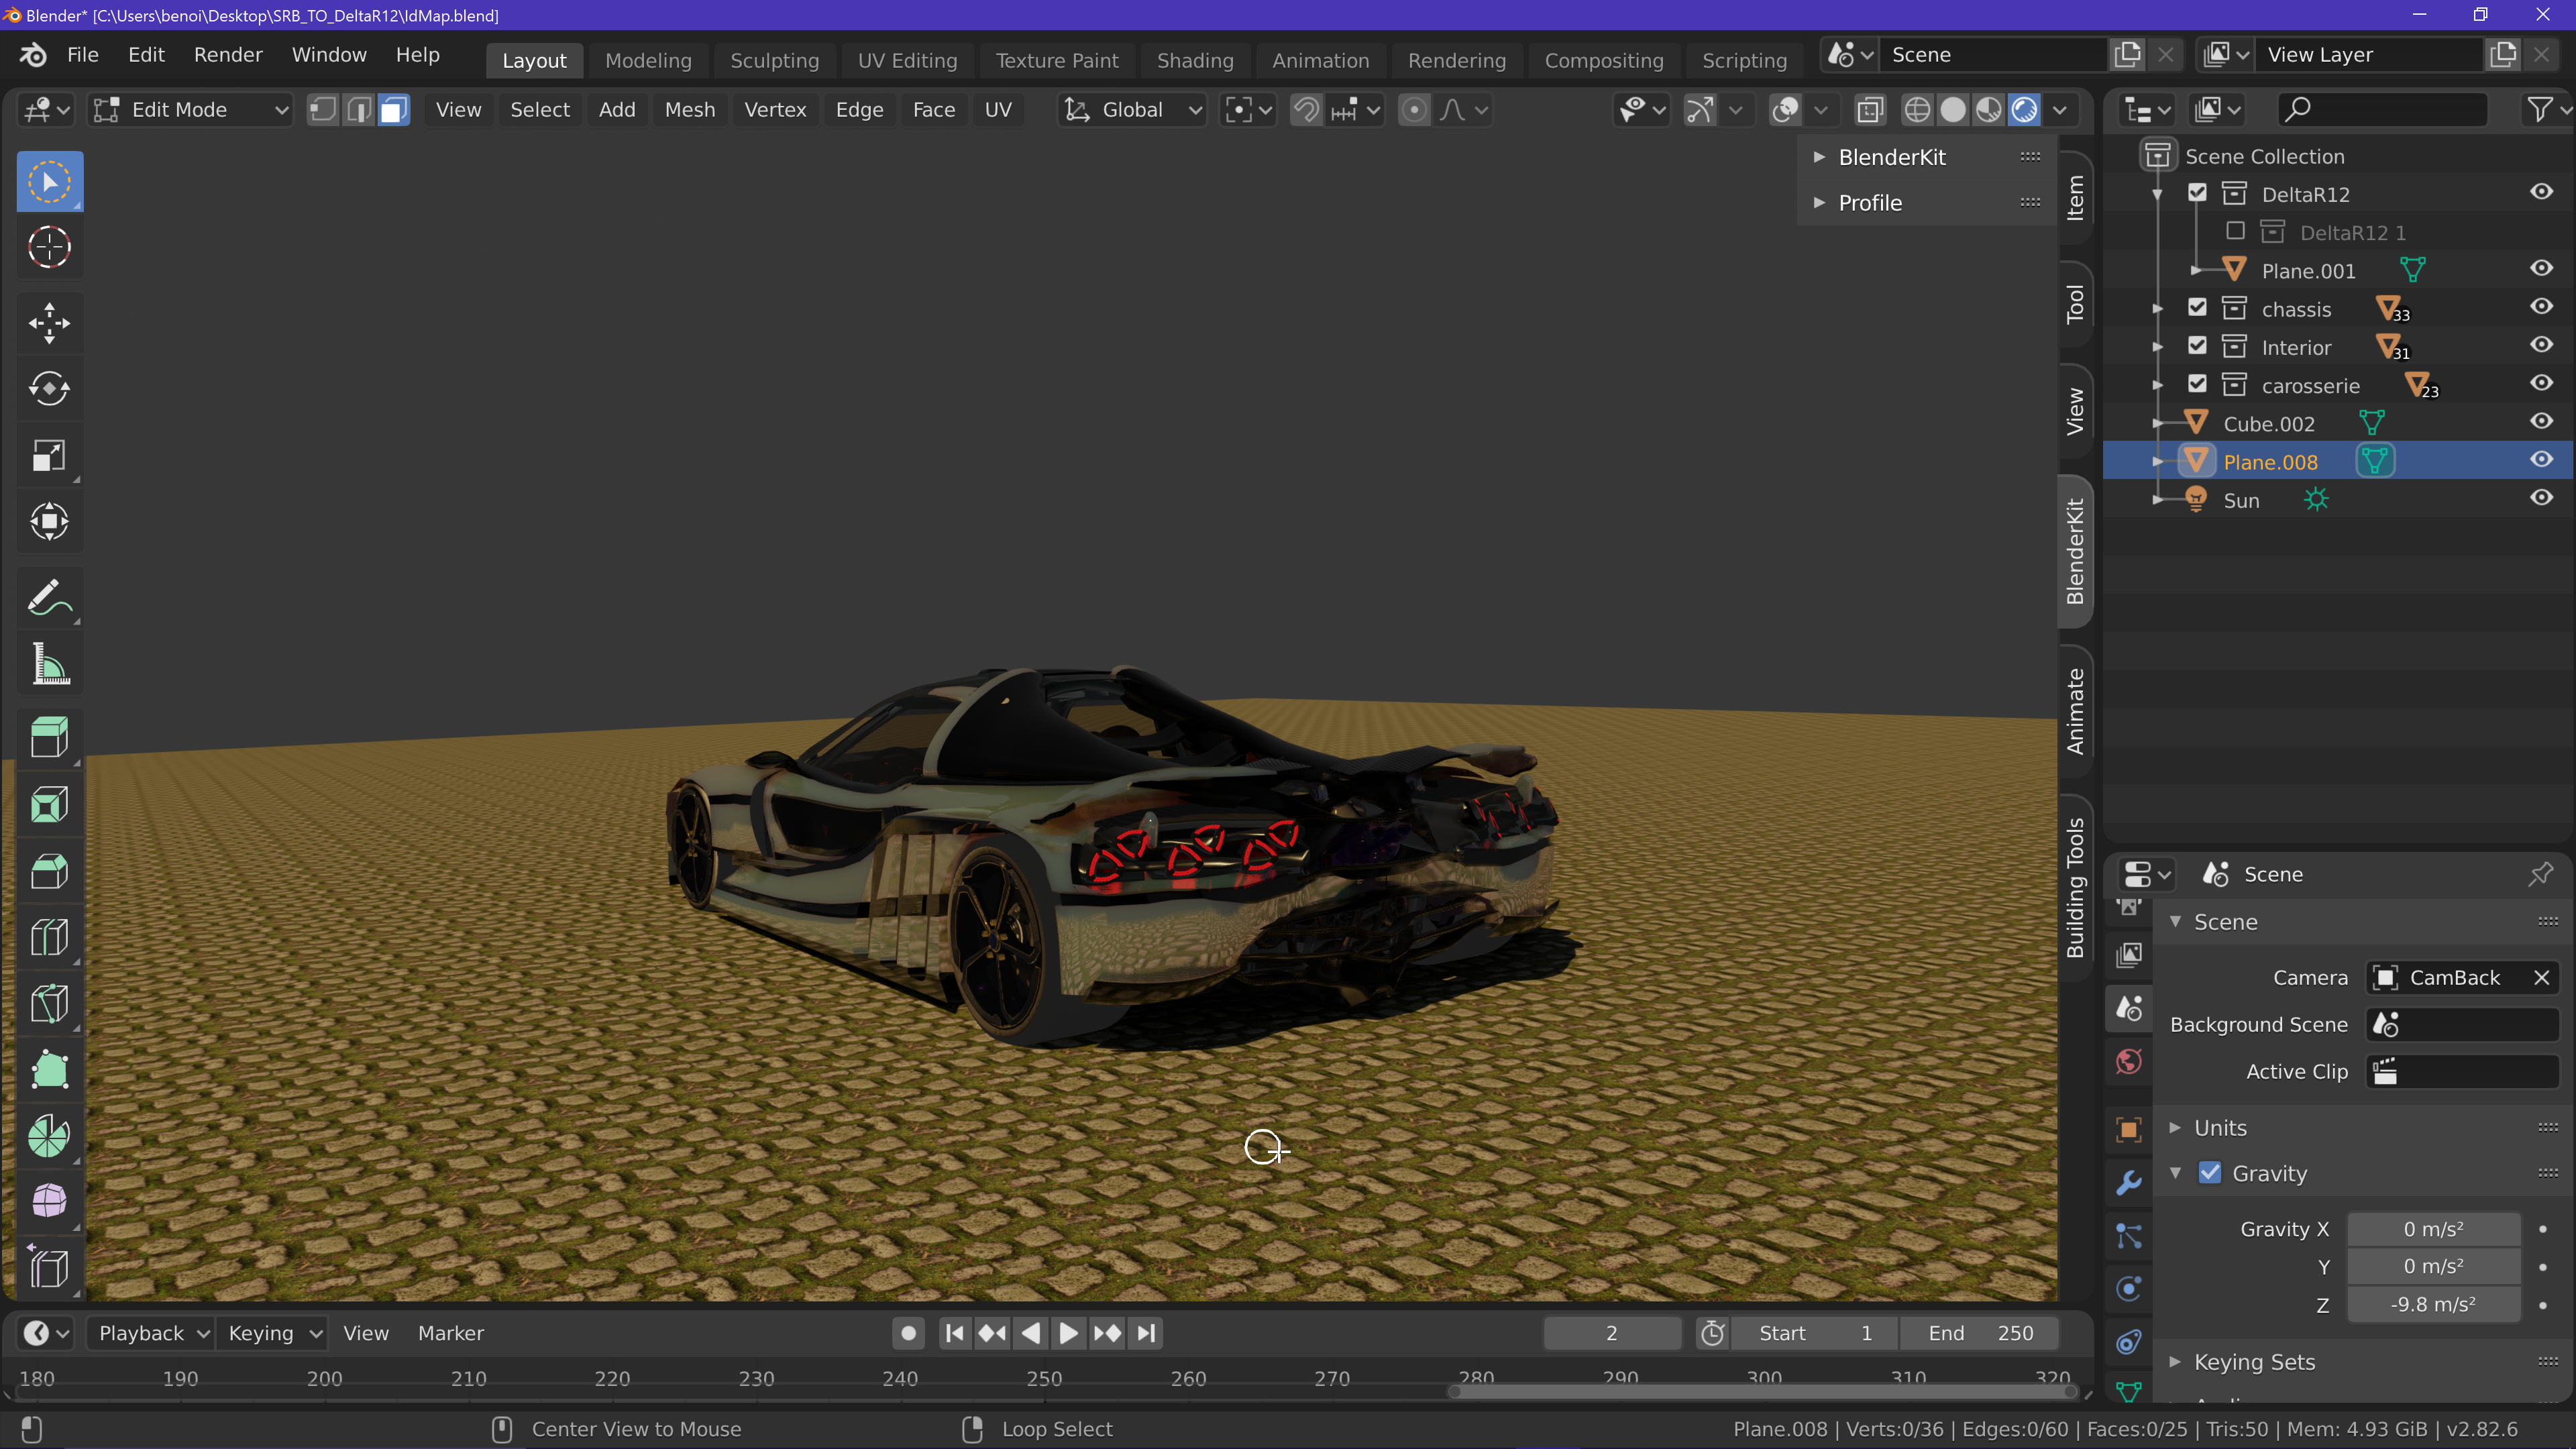Uncheck the Gravity checkbox
The height and width of the screenshot is (1449, 2576).
tap(2210, 1173)
